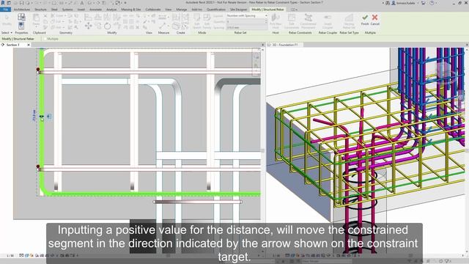Viewport: 469px width, 264px height.
Task: Click the shopping cart icon
Action: pyautogui.click(x=424, y=3)
